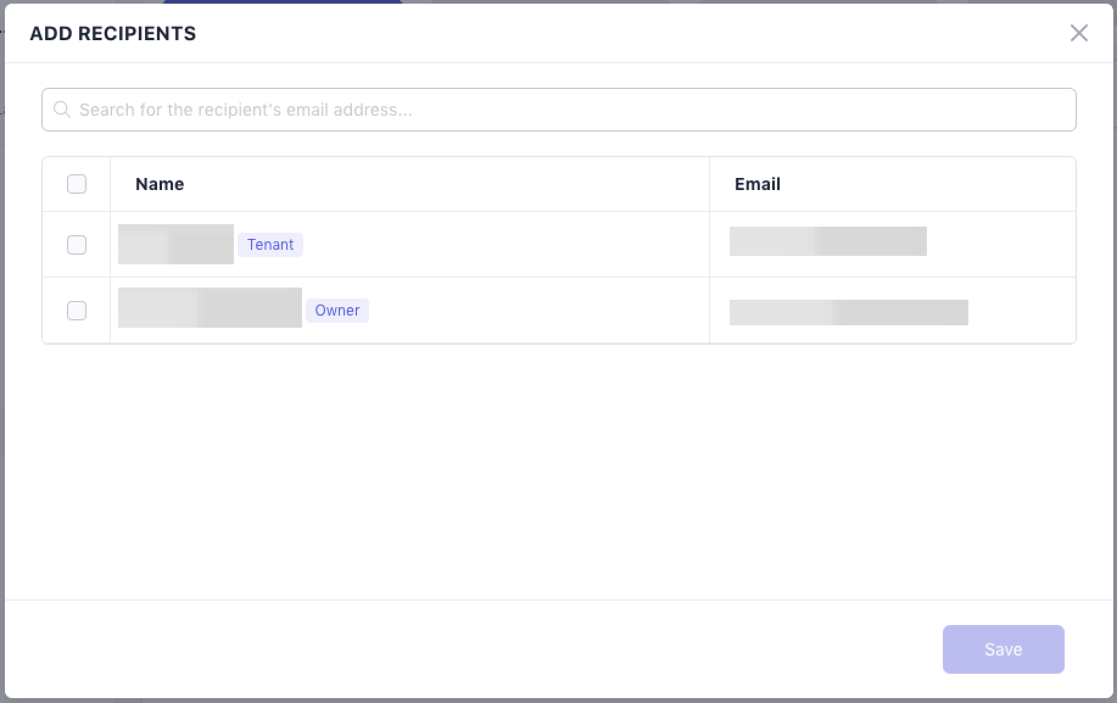Check the Owner recipient's checkbox
This screenshot has width=1117, height=703.
click(77, 311)
